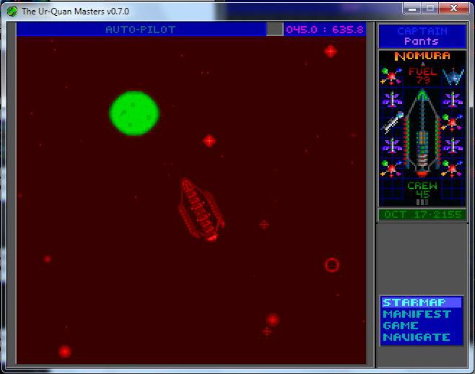
Task: Click the AUTO-PILOT status label
Action: 141,30
